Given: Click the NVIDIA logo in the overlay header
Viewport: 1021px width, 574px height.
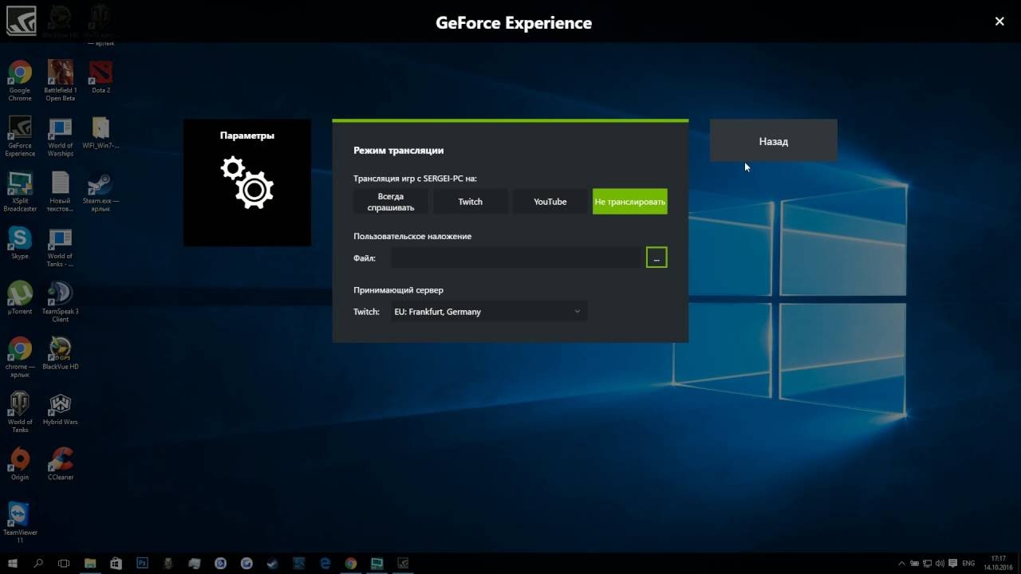Looking at the screenshot, I should [x=21, y=21].
